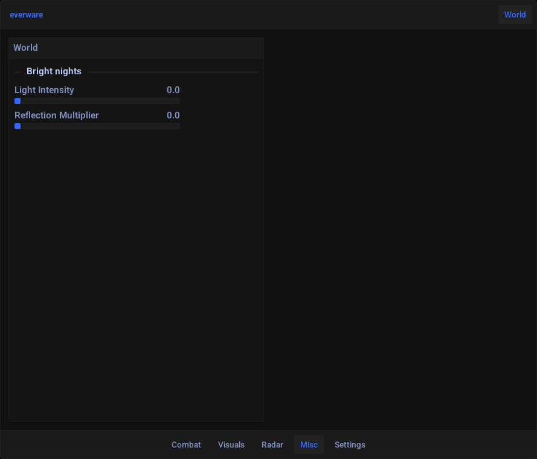Set Reflection Multiplier slider to maximum end
The width and height of the screenshot is (537, 459).
click(178, 126)
